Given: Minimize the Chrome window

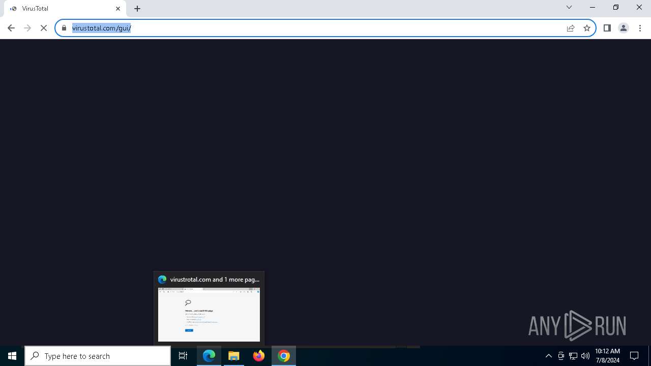Looking at the screenshot, I should 593,7.
